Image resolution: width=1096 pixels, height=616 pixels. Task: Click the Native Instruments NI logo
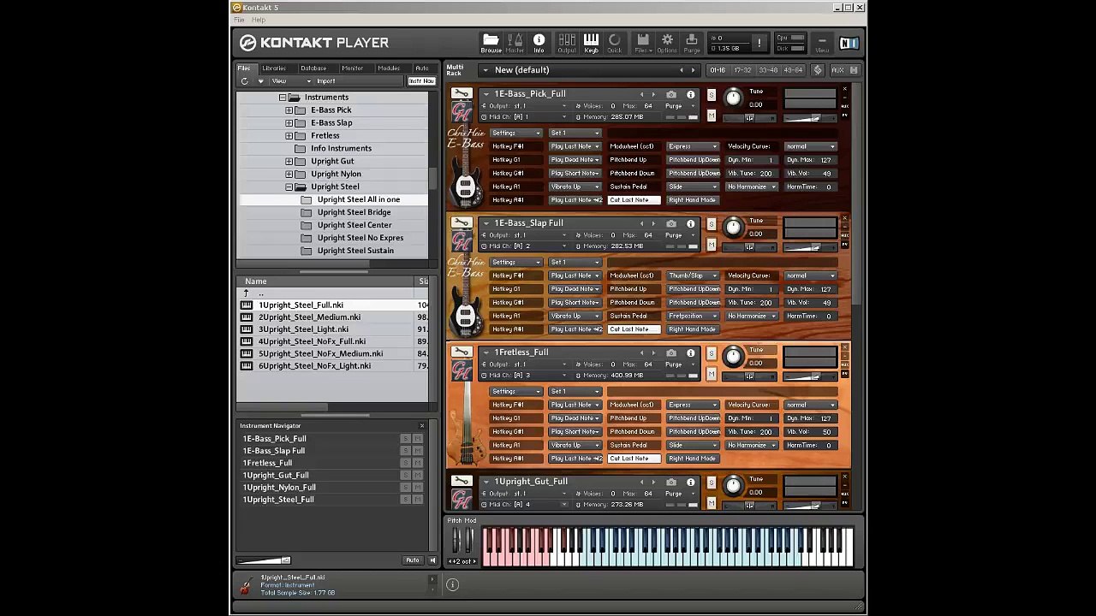pyautogui.click(x=848, y=43)
